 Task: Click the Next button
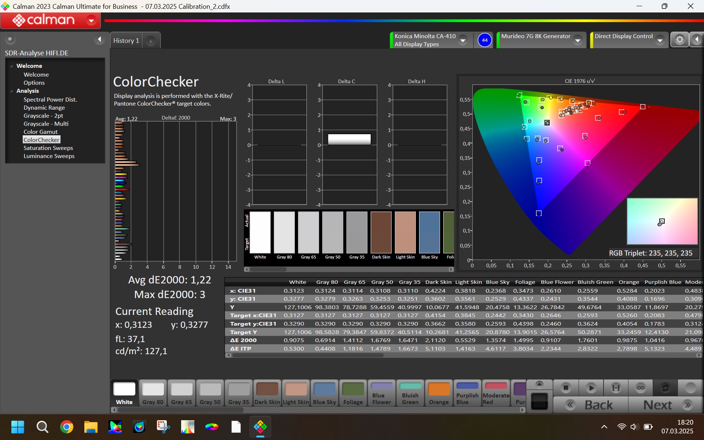coord(658,405)
